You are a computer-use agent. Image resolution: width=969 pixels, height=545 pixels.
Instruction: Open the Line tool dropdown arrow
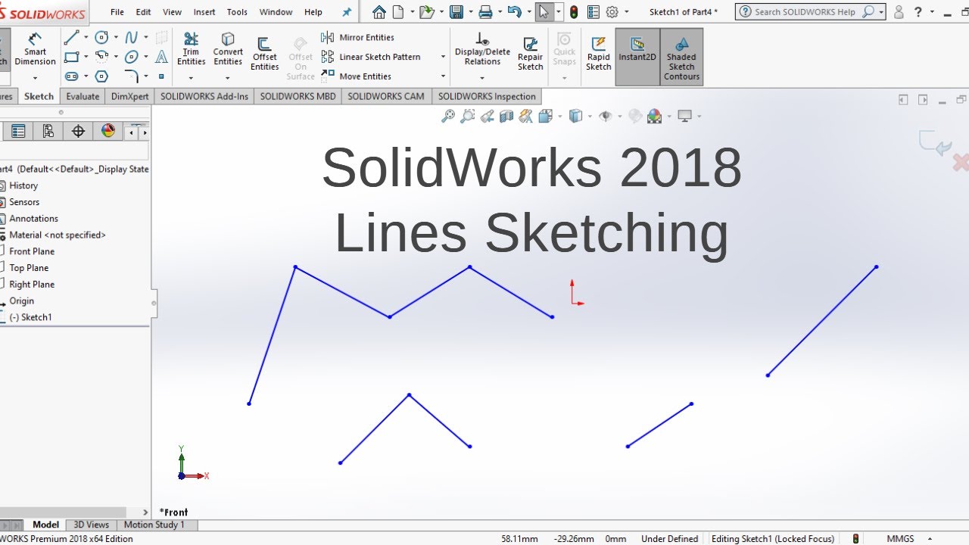tap(86, 37)
